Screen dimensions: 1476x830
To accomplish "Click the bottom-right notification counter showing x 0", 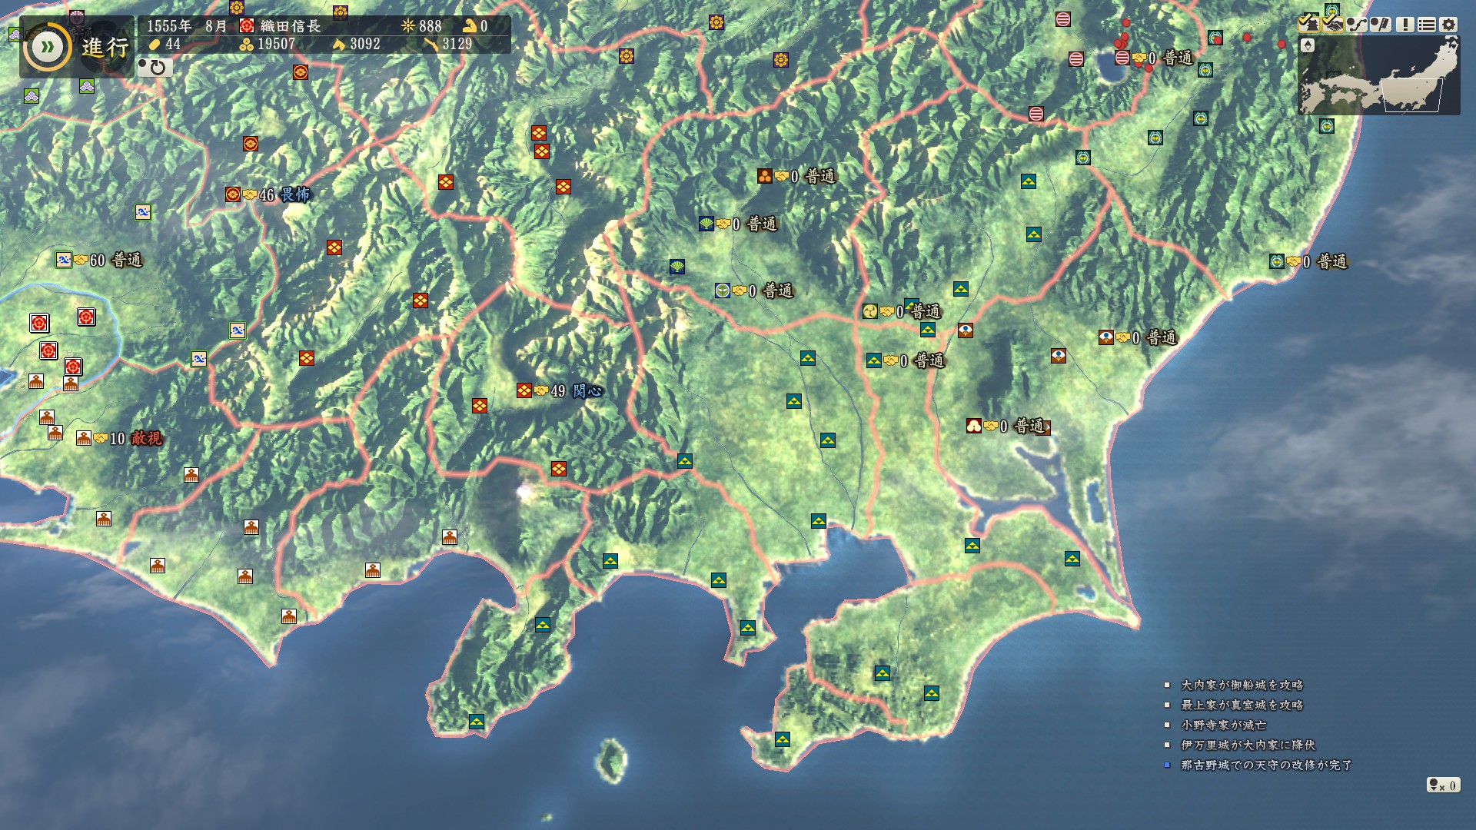I will 1443,785.
